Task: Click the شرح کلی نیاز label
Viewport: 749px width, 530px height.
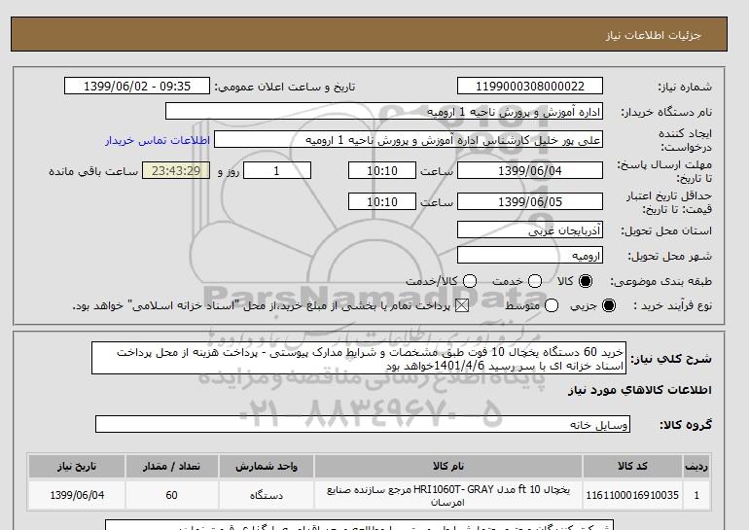Action: [671, 359]
